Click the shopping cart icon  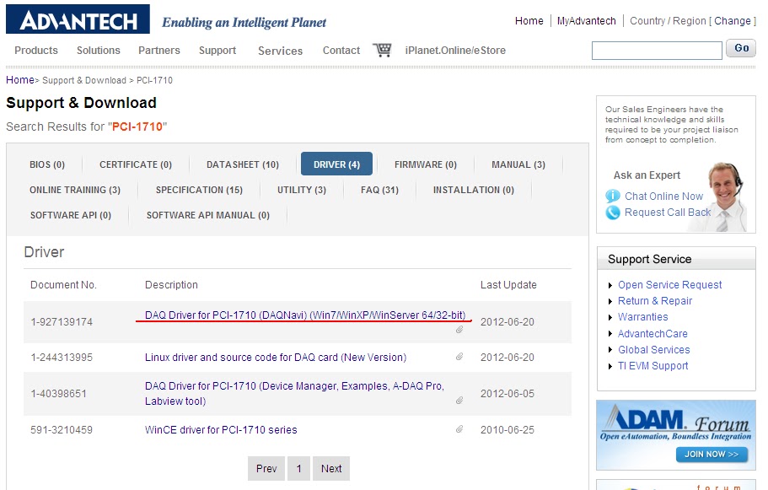coord(384,50)
